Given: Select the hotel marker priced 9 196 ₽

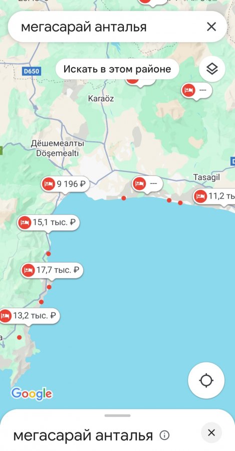Looking at the screenshot, I should [65, 184].
